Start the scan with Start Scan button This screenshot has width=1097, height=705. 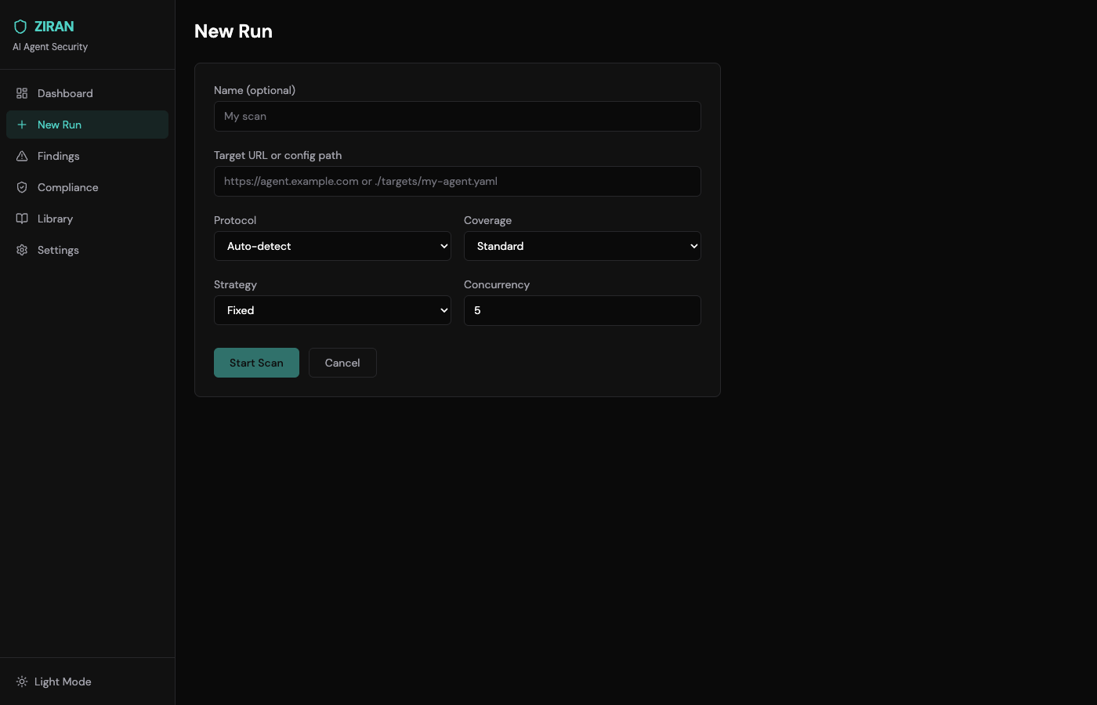pyautogui.click(x=256, y=363)
